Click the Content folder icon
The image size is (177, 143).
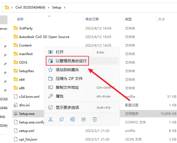coord(15,45)
